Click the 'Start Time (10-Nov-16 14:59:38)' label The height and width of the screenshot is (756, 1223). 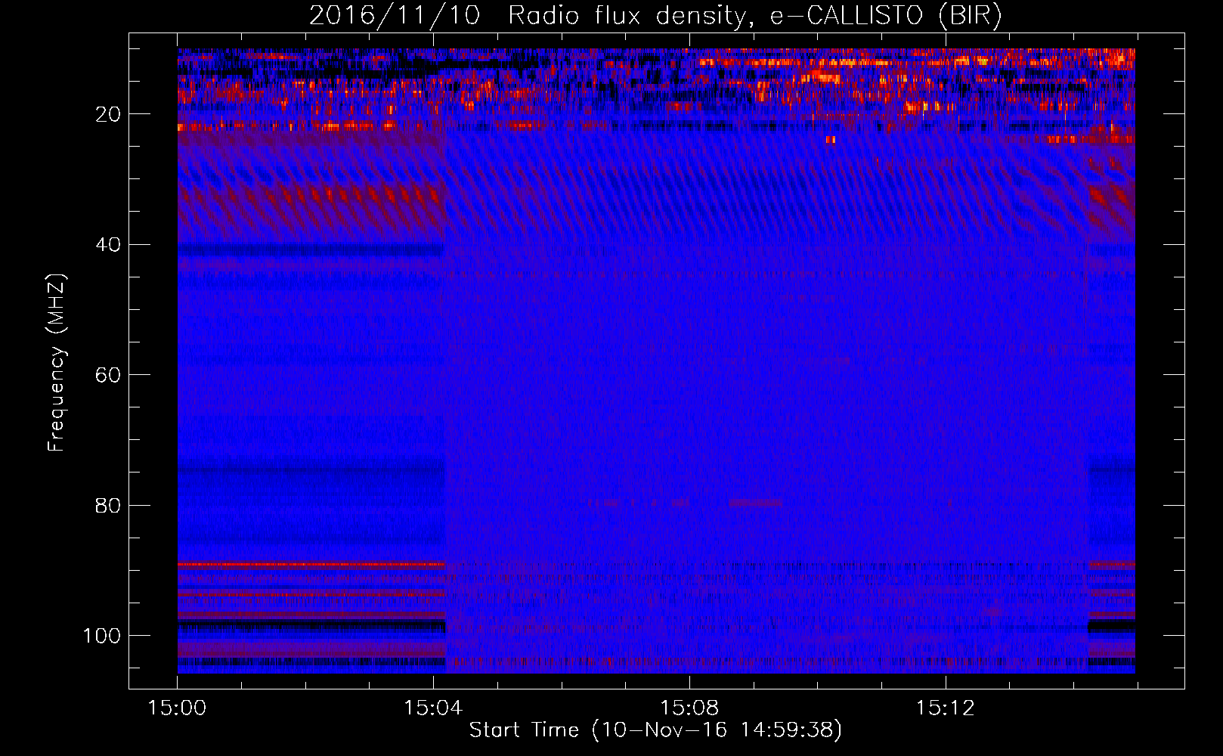click(x=655, y=730)
